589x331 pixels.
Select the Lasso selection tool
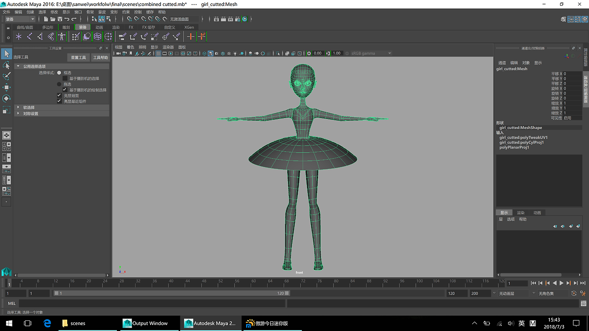(x=6, y=65)
